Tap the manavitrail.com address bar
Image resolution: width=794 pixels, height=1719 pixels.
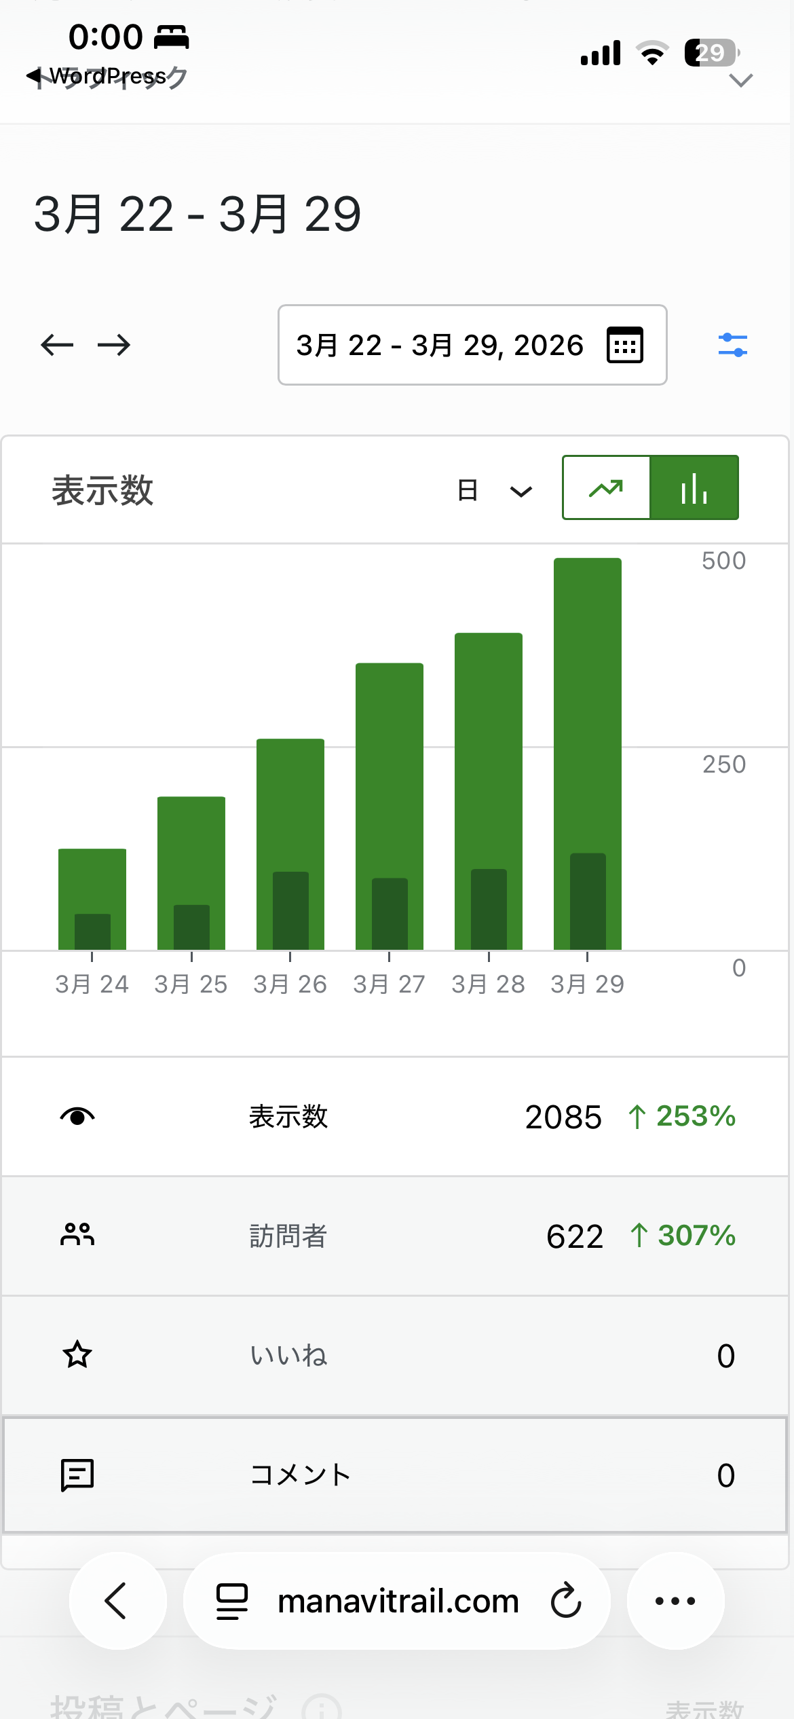point(397,1601)
